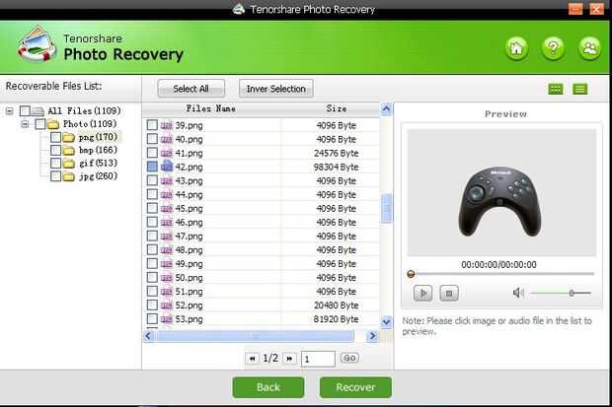Click the Recover button
The width and height of the screenshot is (612, 407).
tap(355, 387)
